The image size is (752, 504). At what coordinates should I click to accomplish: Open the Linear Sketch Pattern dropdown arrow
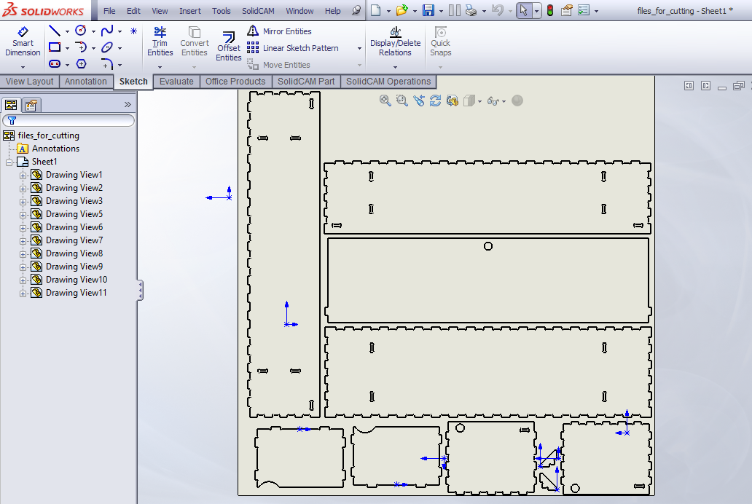(359, 49)
